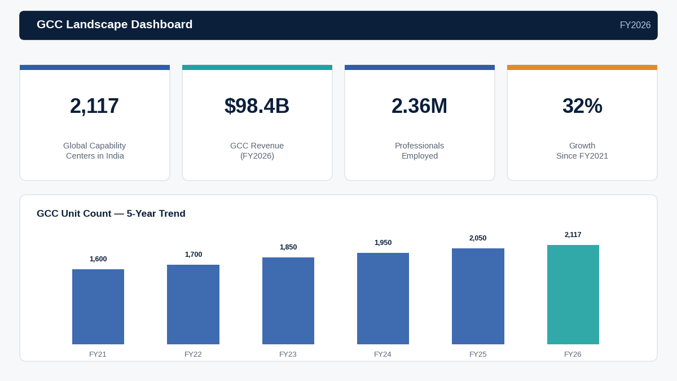Click the 1,850 data label
677x381 pixels.
pos(288,247)
